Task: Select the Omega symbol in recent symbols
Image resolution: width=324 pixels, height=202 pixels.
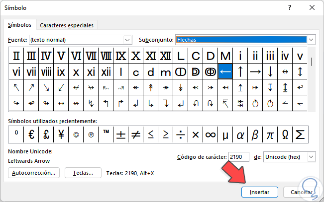Action: click(285, 135)
